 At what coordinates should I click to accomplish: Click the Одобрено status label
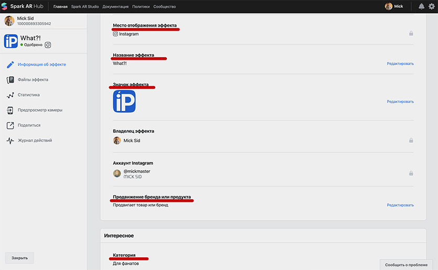[x=33, y=45]
